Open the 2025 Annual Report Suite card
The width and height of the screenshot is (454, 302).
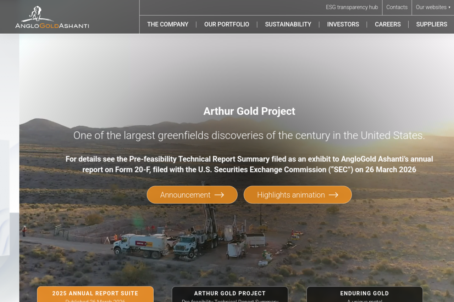(x=95, y=294)
